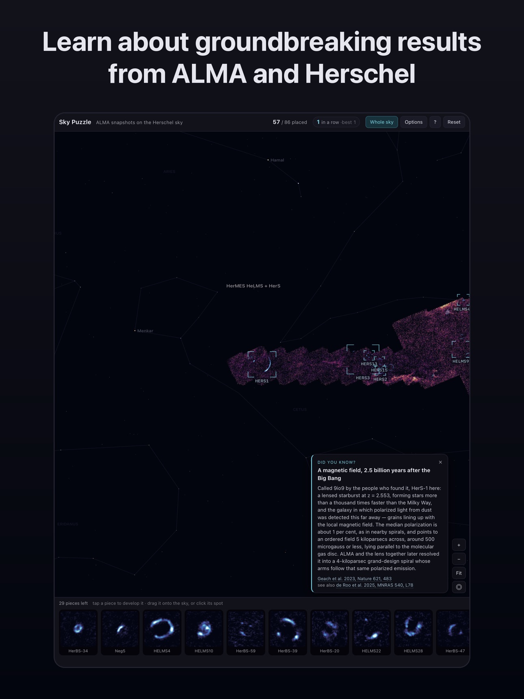Reset the sky puzzle
Screen dimensions: 524x699
click(x=454, y=122)
